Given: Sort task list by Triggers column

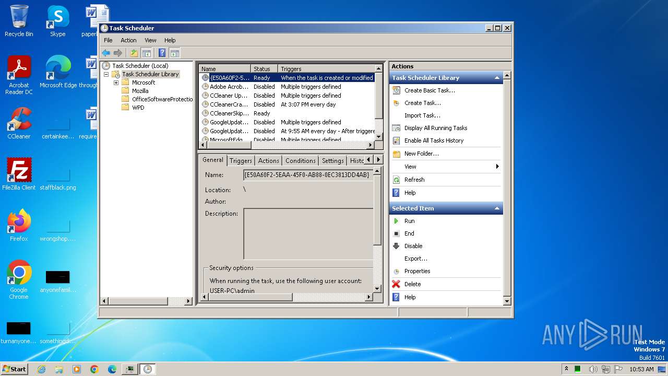Looking at the screenshot, I should [327, 68].
